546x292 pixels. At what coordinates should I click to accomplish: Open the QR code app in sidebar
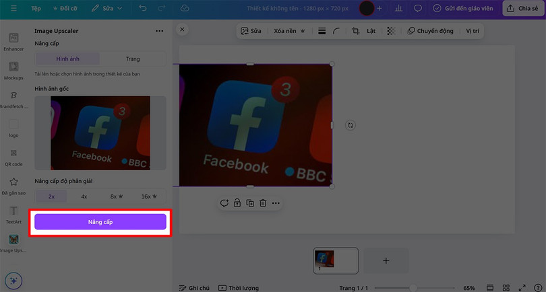(13, 157)
